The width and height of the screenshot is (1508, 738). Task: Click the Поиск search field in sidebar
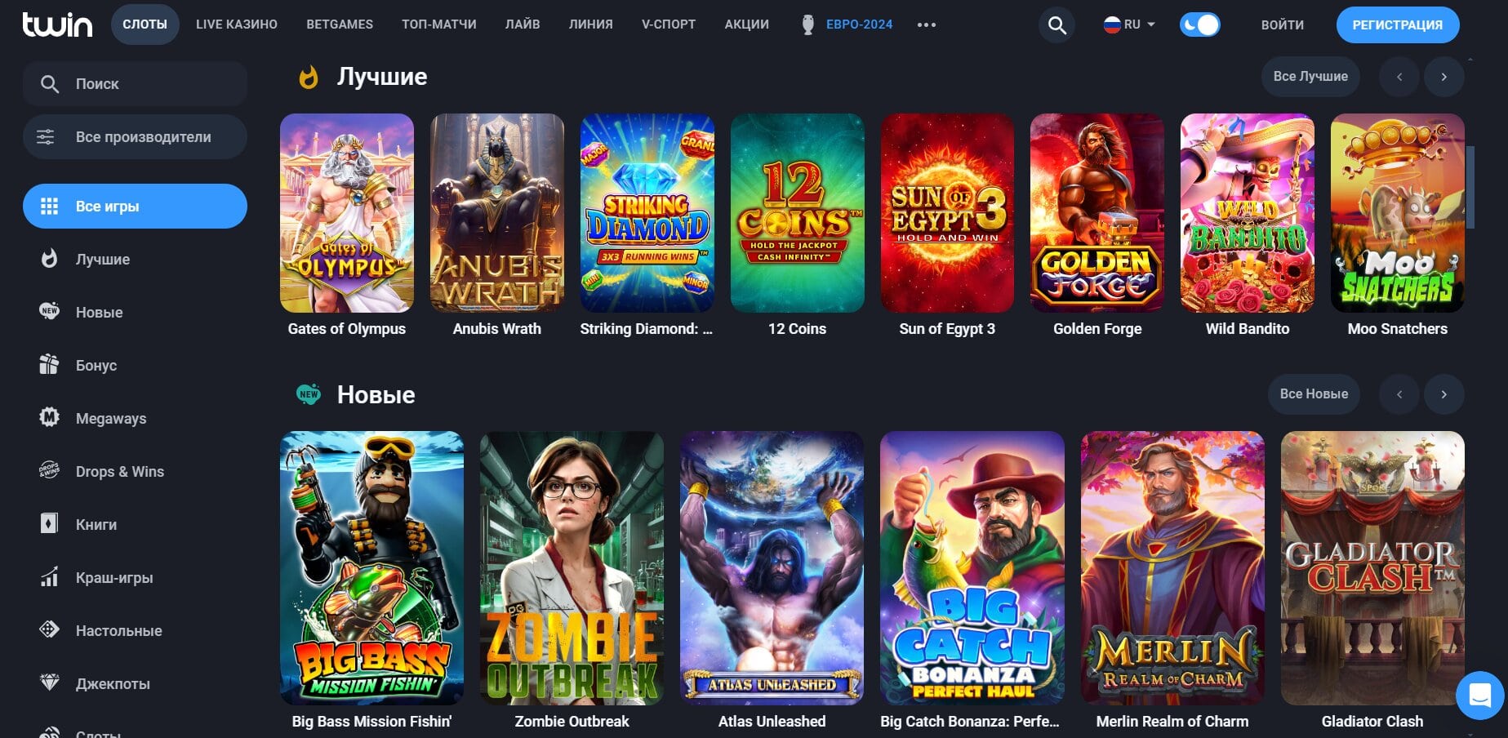[135, 83]
